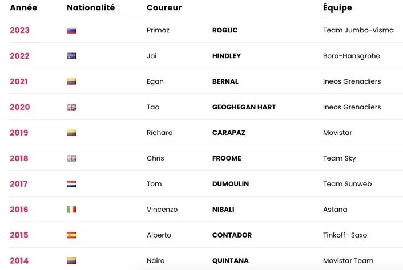Click the Slovenian flag beside Primoz Roglic
The height and width of the screenshot is (270, 403).
pyautogui.click(x=71, y=31)
